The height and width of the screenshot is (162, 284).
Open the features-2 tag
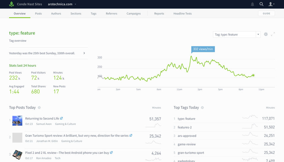click(x=185, y=127)
